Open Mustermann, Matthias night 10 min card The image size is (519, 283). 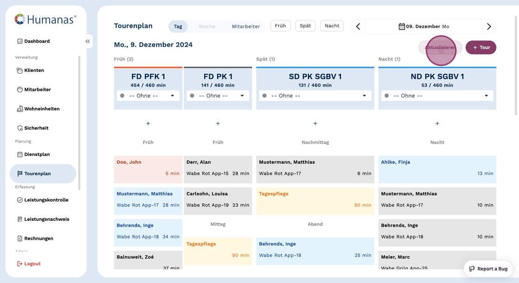(x=437, y=201)
